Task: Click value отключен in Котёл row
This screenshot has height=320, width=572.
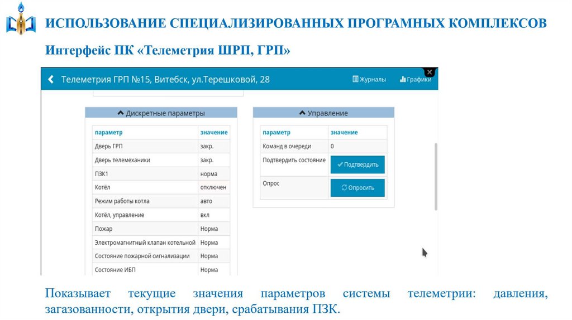Action: 213,187
